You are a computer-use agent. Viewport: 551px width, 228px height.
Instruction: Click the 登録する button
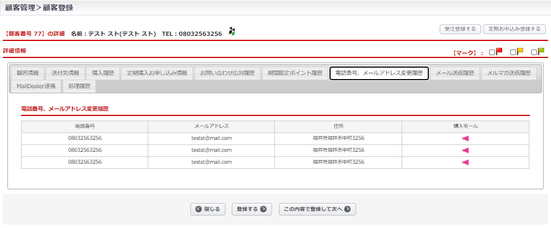coord(252,209)
